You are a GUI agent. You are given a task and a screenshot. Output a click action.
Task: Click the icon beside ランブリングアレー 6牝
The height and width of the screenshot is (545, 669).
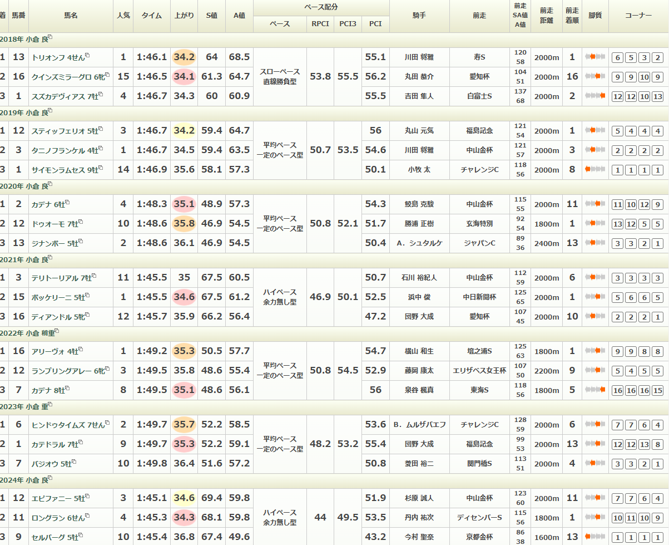(x=107, y=369)
